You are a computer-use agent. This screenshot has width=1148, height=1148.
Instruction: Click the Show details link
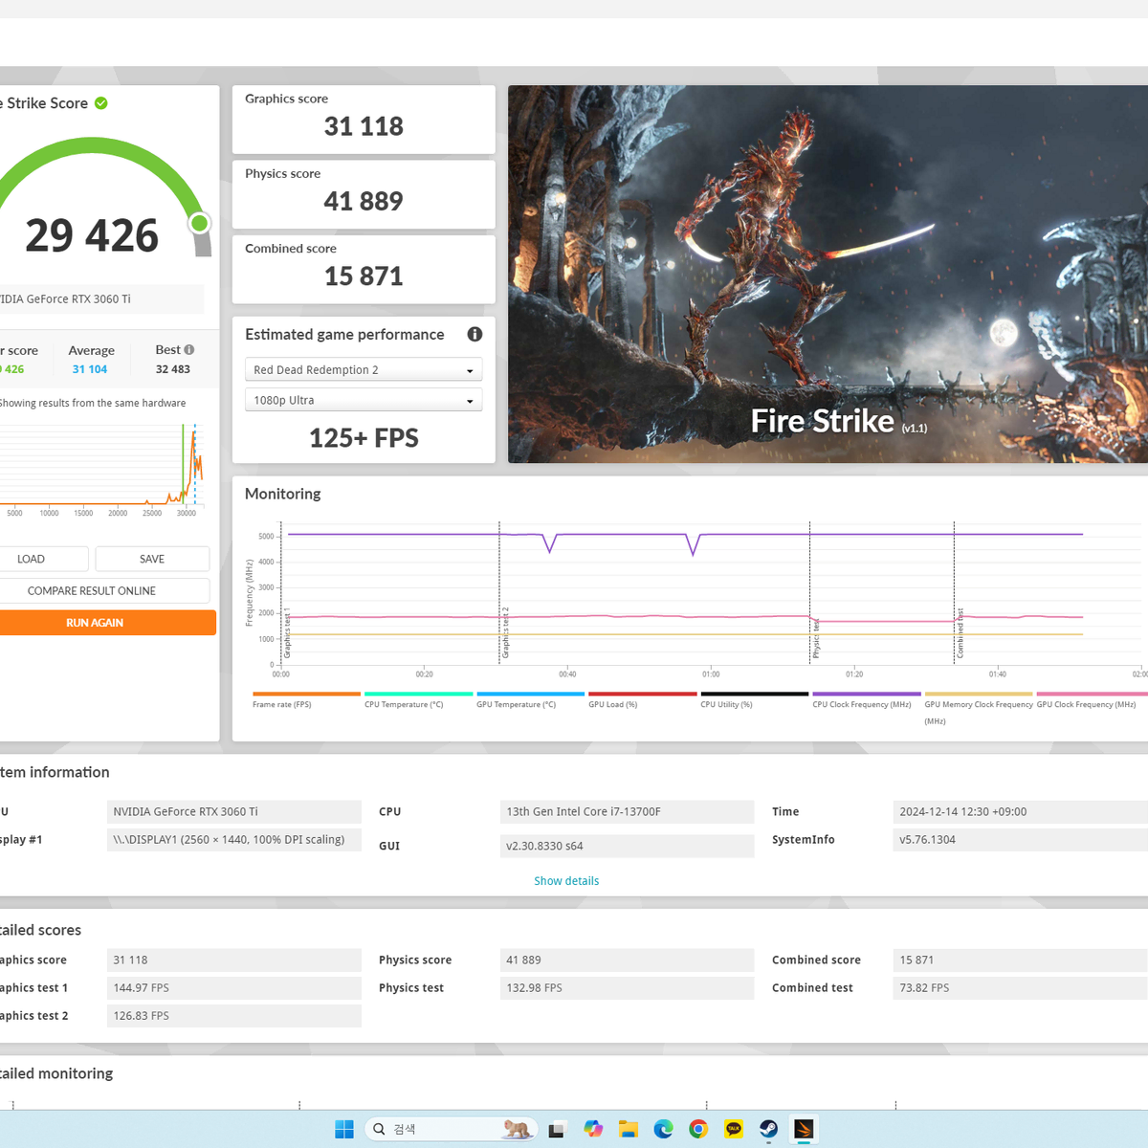566,881
